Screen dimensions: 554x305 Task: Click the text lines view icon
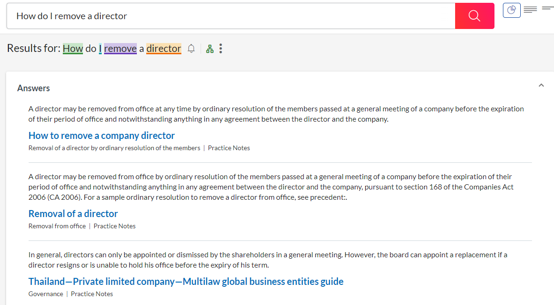[x=530, y=9]
